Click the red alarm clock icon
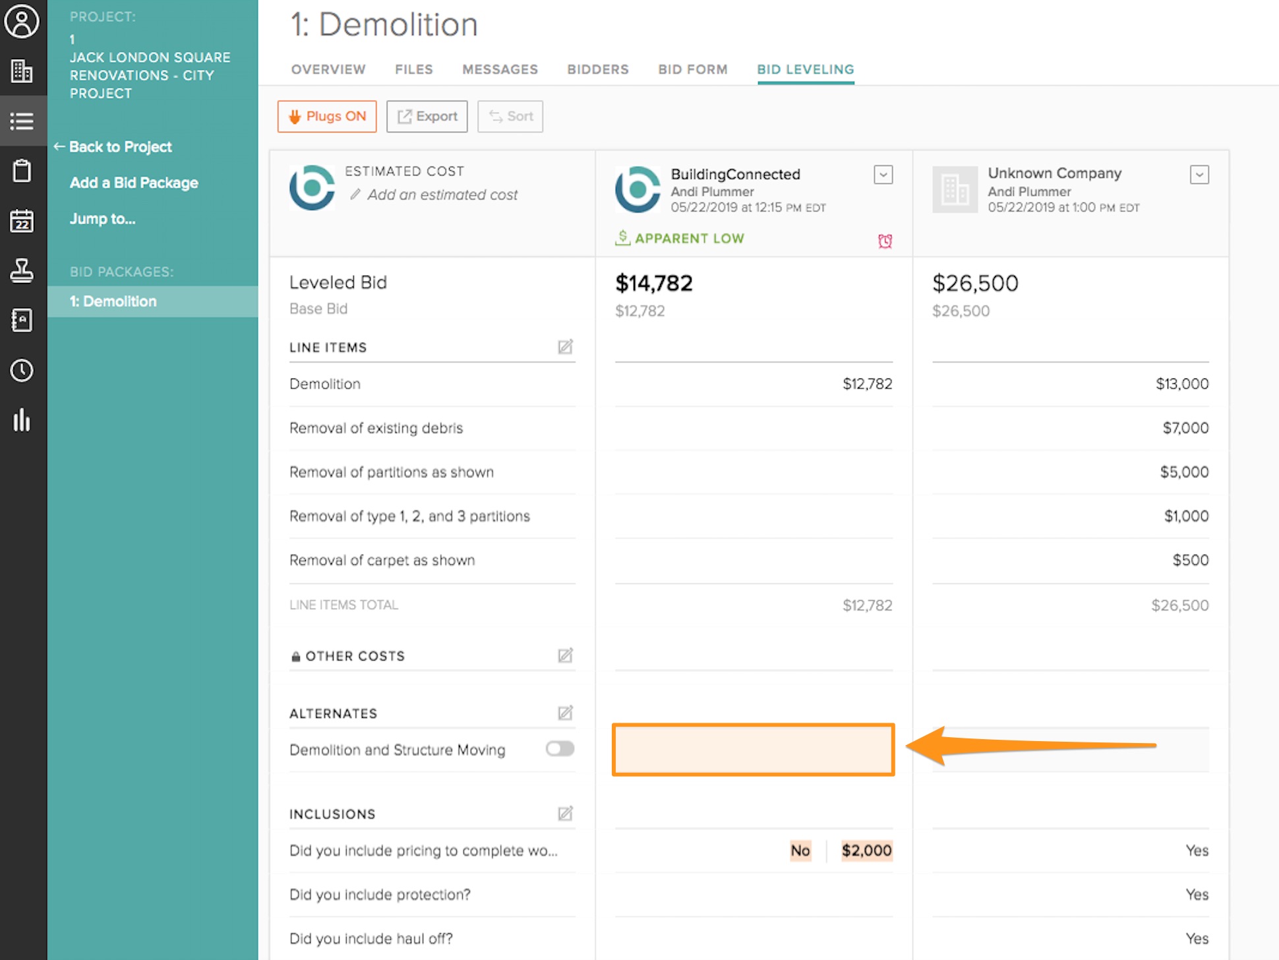This screenshot has width=1279, height=960. (x=885, y=241)
